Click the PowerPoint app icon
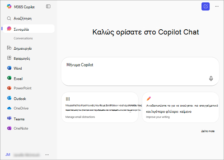The width and height of the screenshot is (224, 160). (x=9, y=88)
